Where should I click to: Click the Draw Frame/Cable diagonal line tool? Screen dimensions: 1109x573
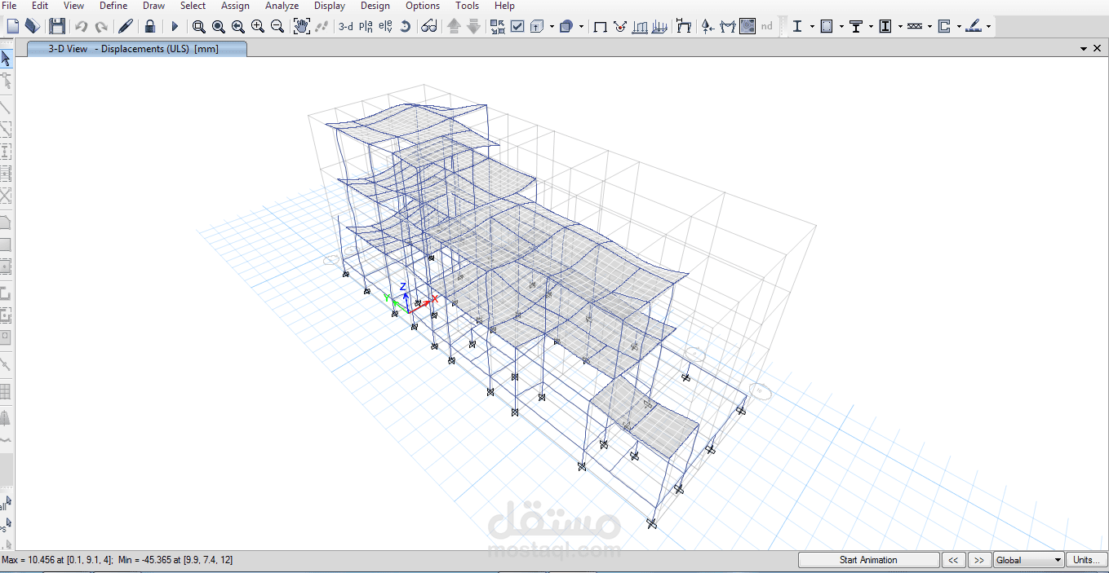pyautogui.click(x=6, y=107)
